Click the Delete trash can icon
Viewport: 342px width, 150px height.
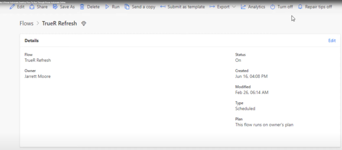tap(82, 7)
